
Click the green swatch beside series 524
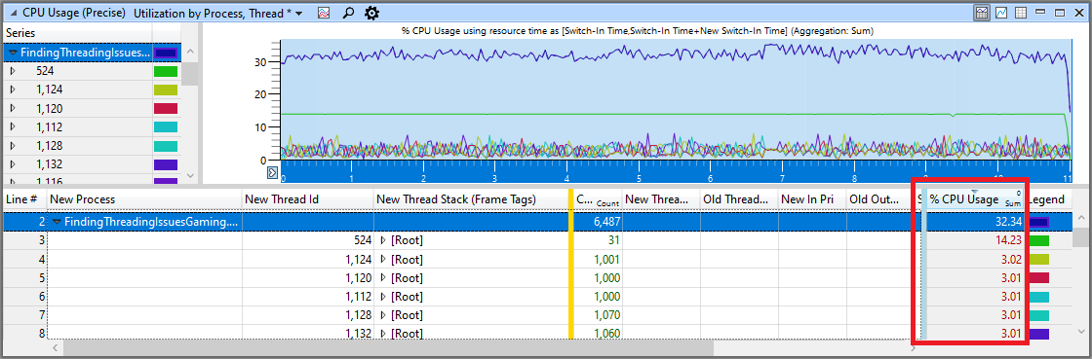(166, 71)
